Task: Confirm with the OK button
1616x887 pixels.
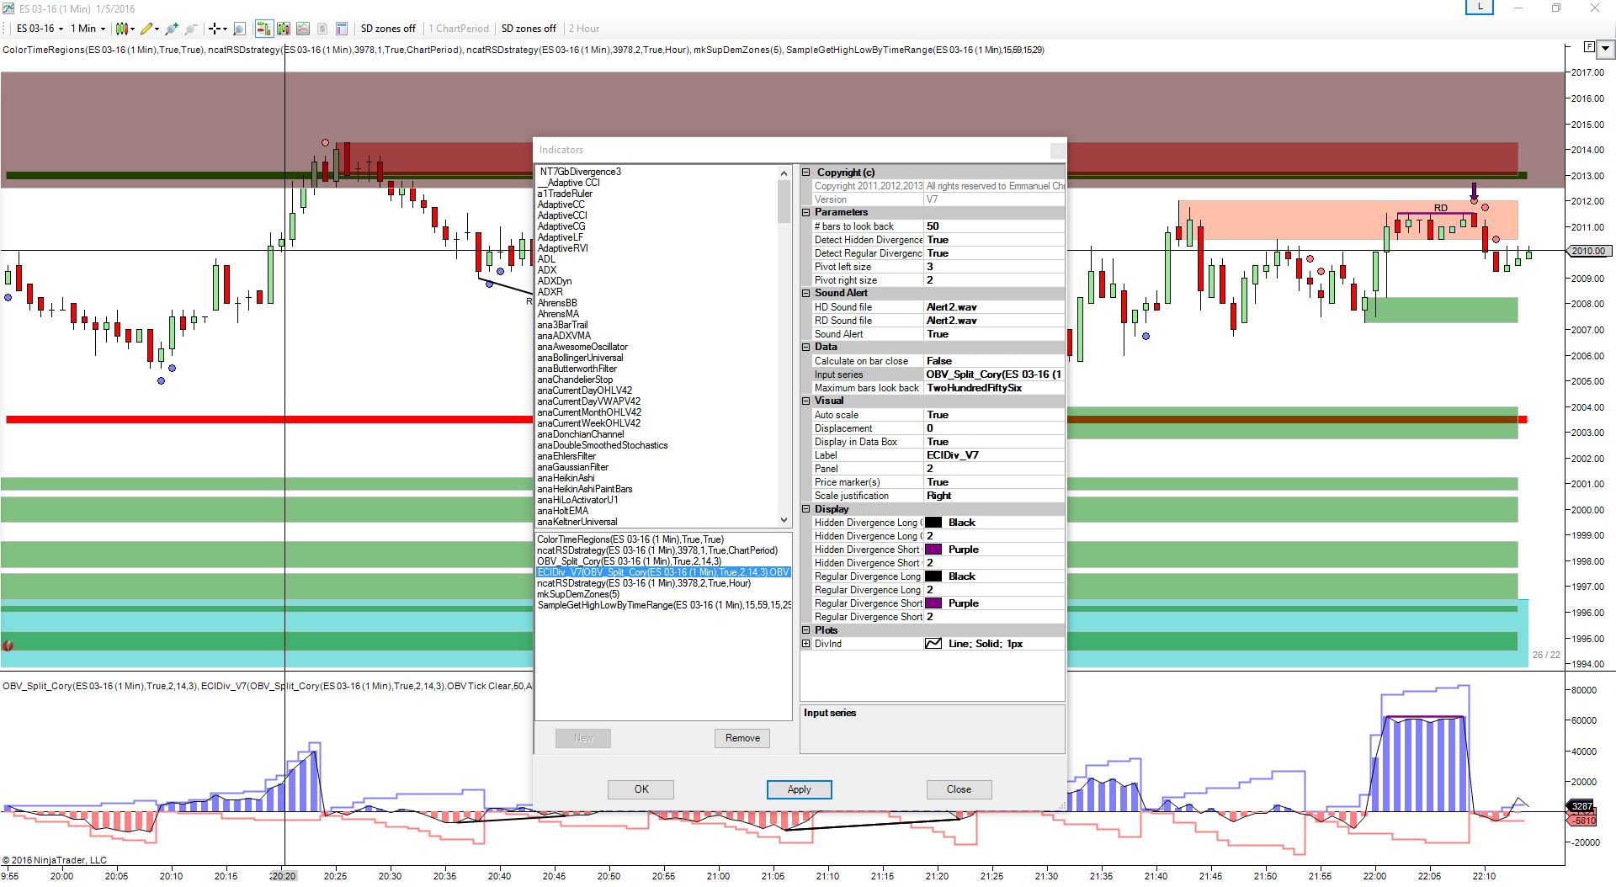Action: 641,789
